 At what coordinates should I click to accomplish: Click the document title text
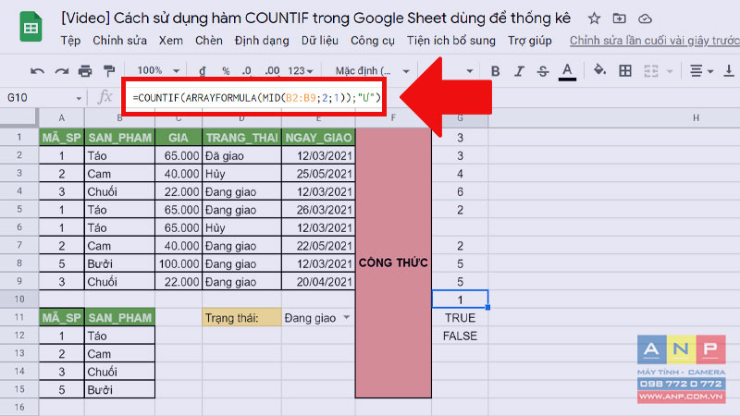click(315, 18)
